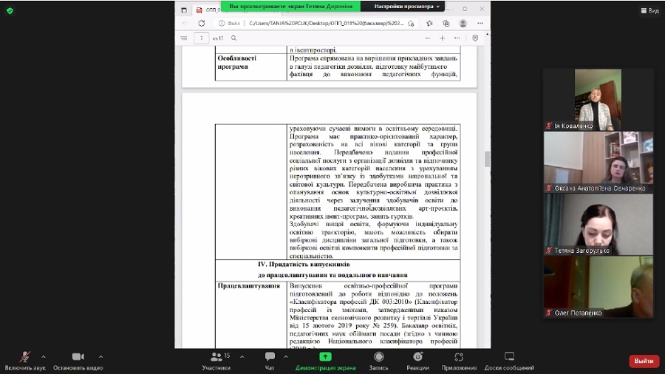
Task: Click the browser refresh button
Action: click(202, 23)
